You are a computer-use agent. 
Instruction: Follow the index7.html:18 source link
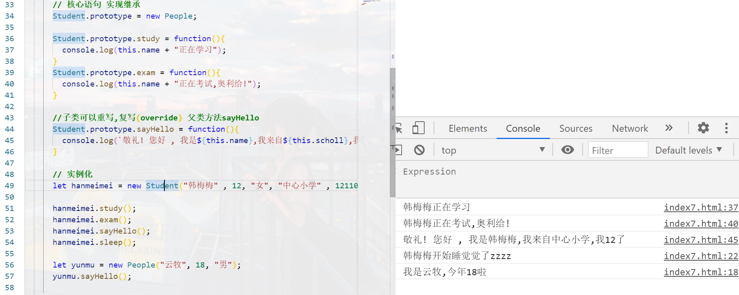click(701, 272)
